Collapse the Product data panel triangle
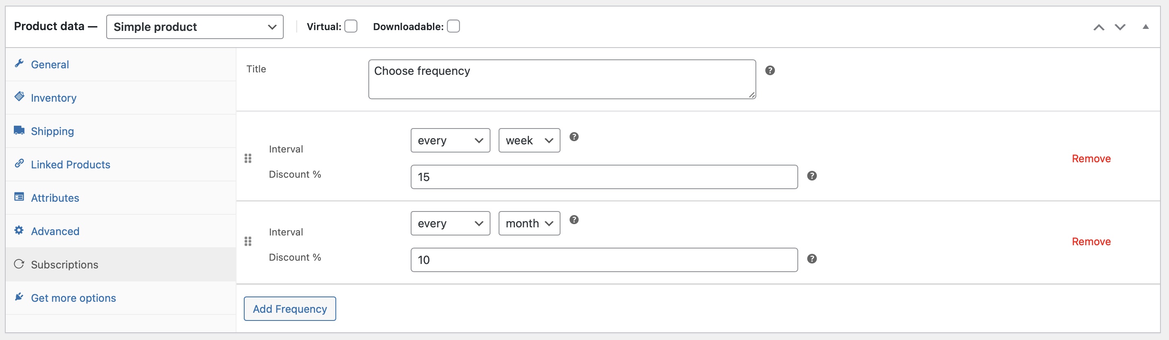The height and width of the screenshot is (340, 1169). pos(1145,27)
